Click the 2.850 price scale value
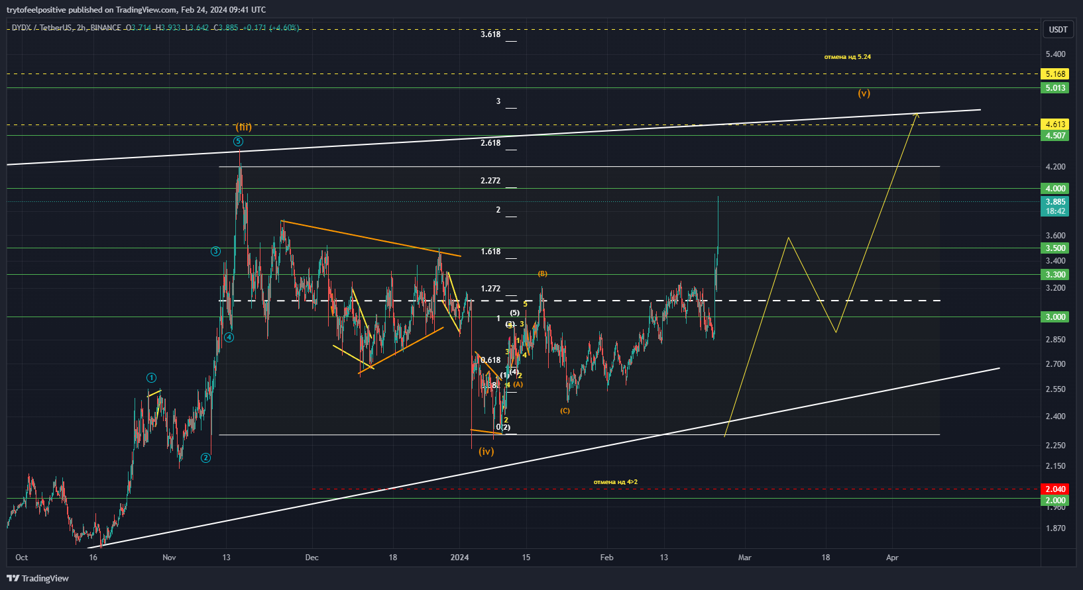1083x590 pixels. (x=1055, y=340)
